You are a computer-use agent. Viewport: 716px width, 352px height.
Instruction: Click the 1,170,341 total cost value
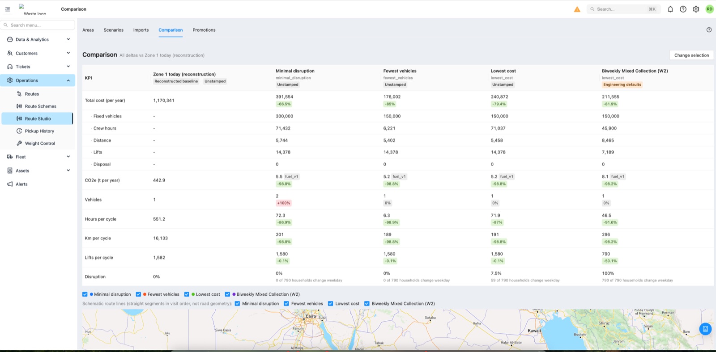tap(164, 101)
